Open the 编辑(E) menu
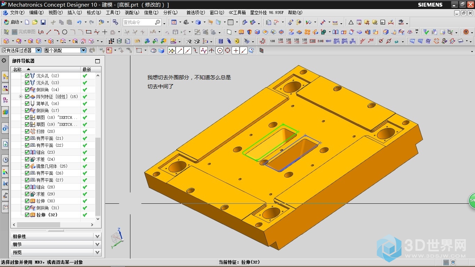The width and height of the screenshot is (475, 267). [36, 13]
